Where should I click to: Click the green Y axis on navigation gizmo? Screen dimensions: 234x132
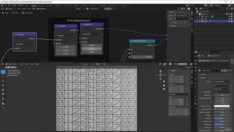click(x=161, y=71)
